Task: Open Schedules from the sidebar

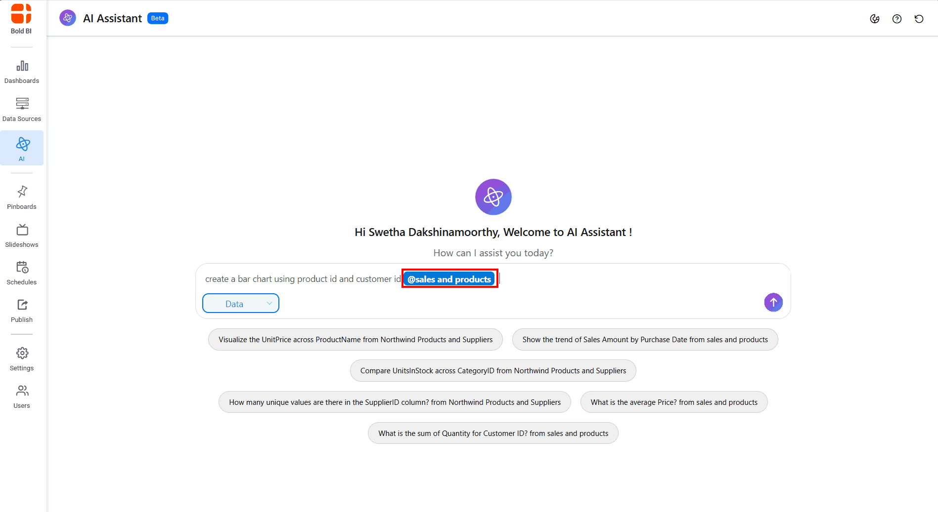Action: [22, 273]
